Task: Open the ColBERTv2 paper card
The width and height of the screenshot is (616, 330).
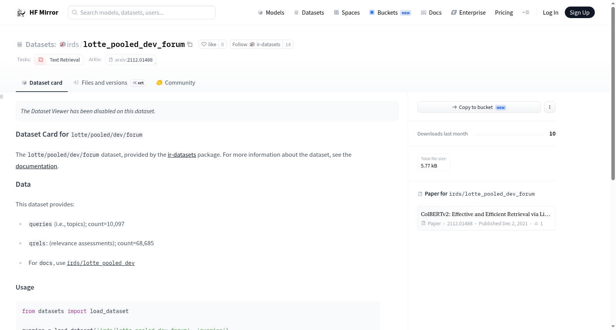Action: point(486,218)
